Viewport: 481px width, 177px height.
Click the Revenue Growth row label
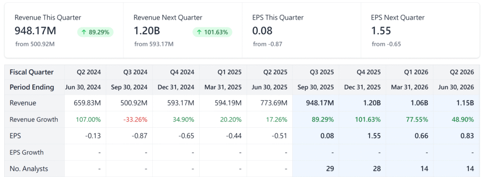(x=34, y=119)
